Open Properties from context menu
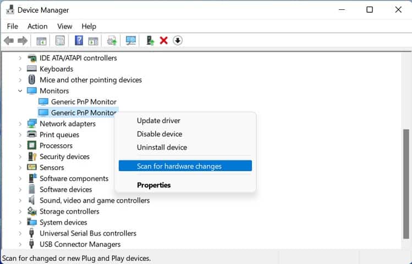 [x=185, y=185]
